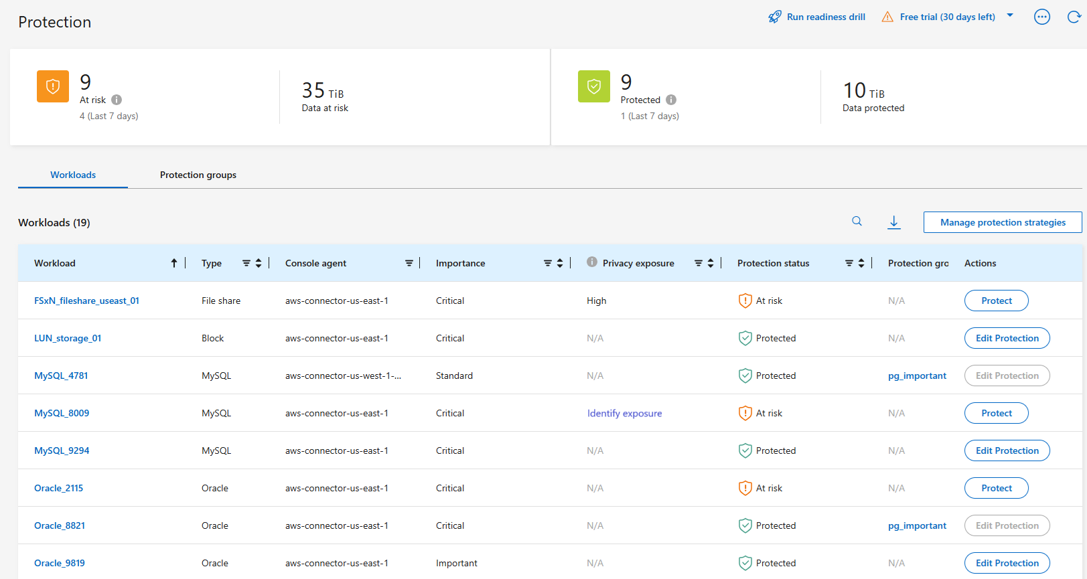Click the search icon above the workloads table

click(x=857, y=222)
